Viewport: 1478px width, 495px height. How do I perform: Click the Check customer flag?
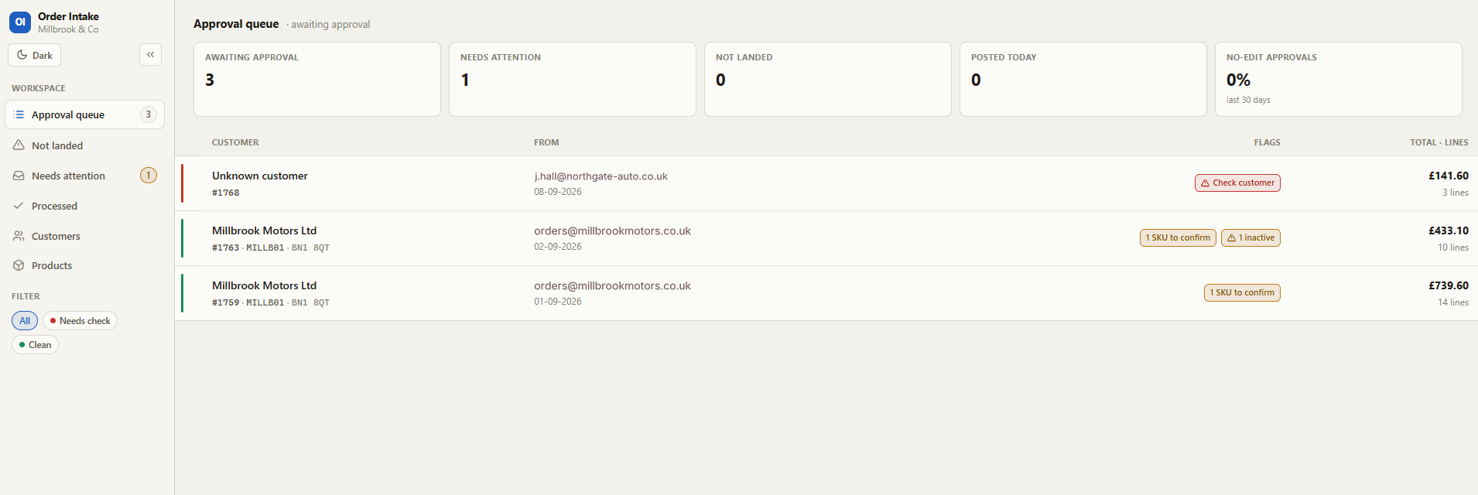[x=1237, y=183]
